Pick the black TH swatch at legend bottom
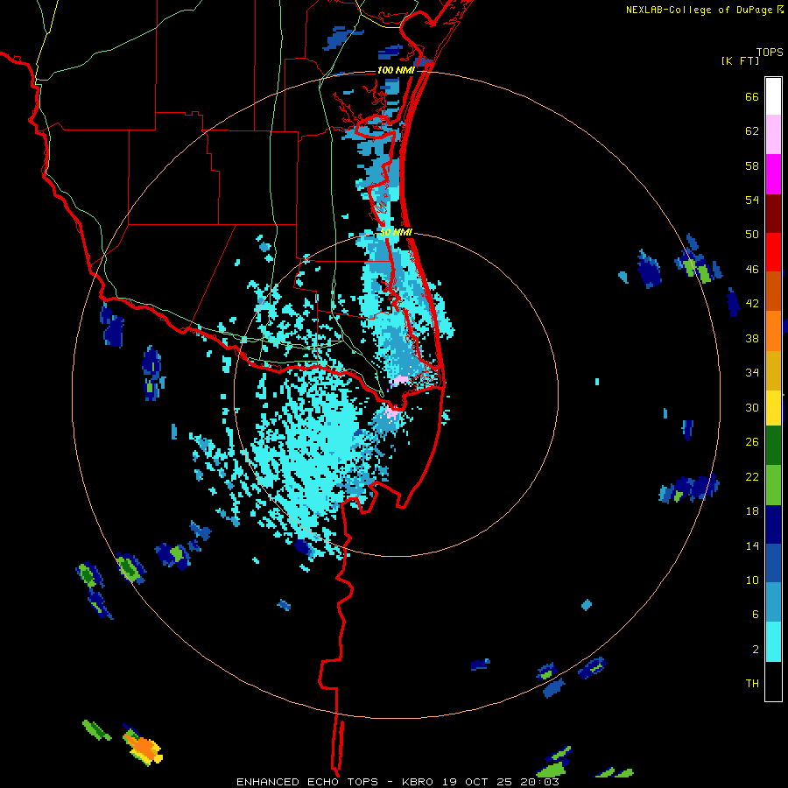This screenshot has width=788, height=788. click(x=773, y=681)
